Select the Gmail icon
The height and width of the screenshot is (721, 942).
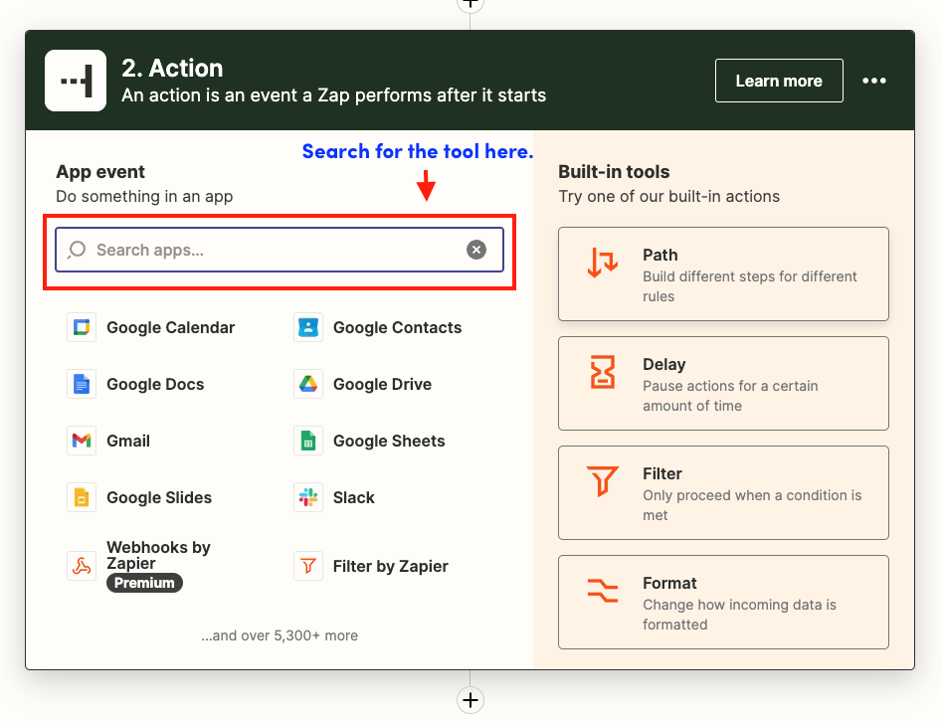[82, 441]
